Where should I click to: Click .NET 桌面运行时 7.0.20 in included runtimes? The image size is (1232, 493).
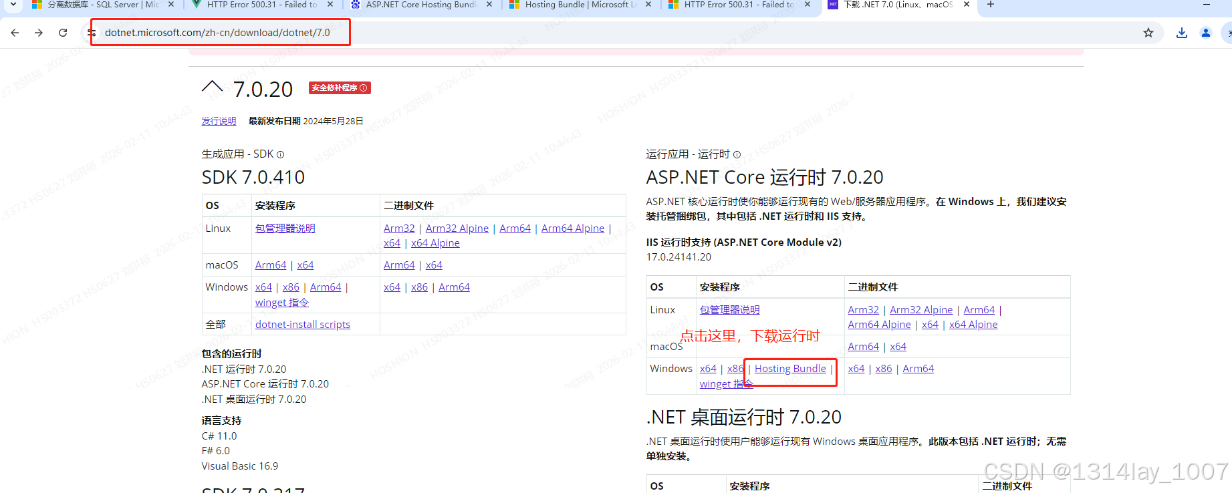click(254, 399)
